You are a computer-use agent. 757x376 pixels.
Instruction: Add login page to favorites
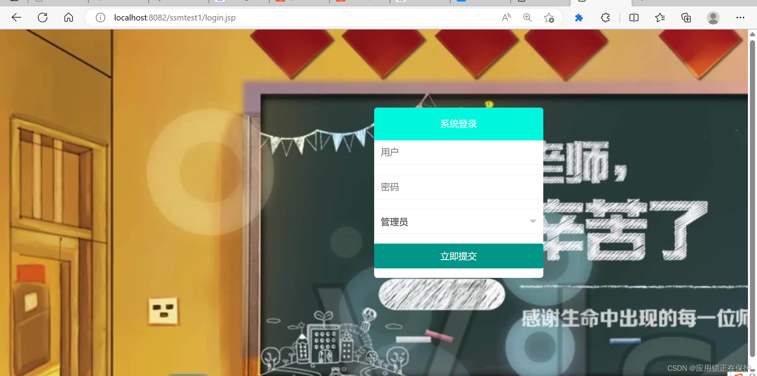coord(549,17)
